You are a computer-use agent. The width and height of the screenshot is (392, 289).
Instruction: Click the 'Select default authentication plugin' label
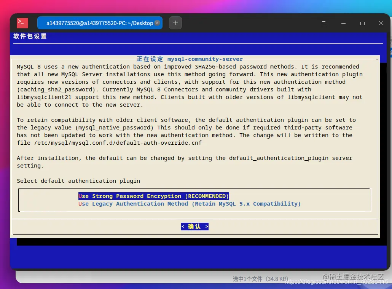click(78, 181)
